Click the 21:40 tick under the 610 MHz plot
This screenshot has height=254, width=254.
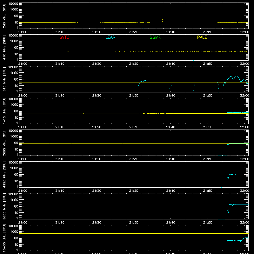(x=170, y=96)
